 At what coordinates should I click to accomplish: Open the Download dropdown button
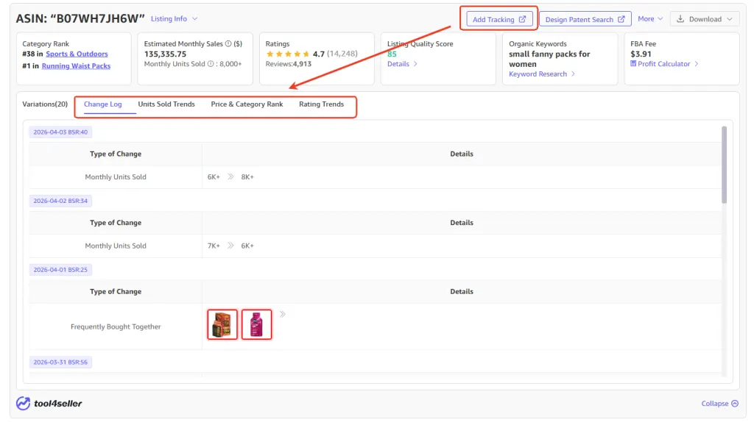[705, 19]
